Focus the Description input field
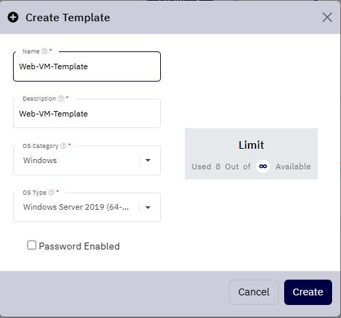 click(x=87, y=114)
